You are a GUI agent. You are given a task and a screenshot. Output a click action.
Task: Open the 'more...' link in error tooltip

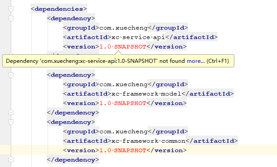[196, 61]
